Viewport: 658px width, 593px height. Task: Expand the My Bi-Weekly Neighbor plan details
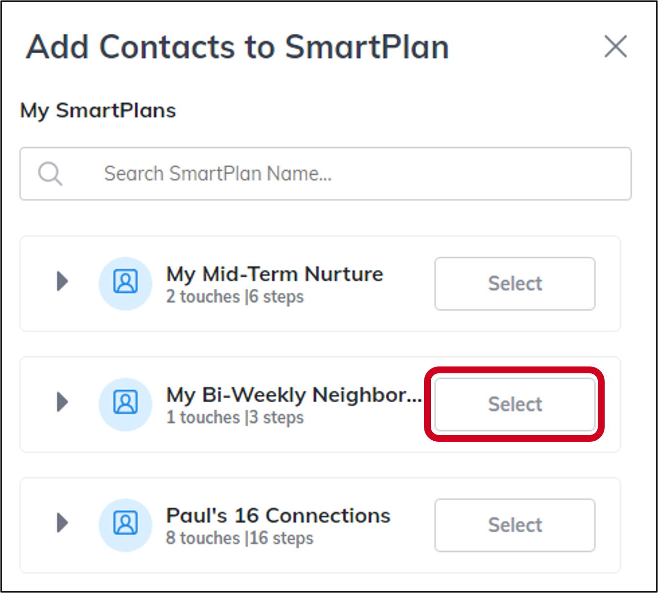[62, 402]
